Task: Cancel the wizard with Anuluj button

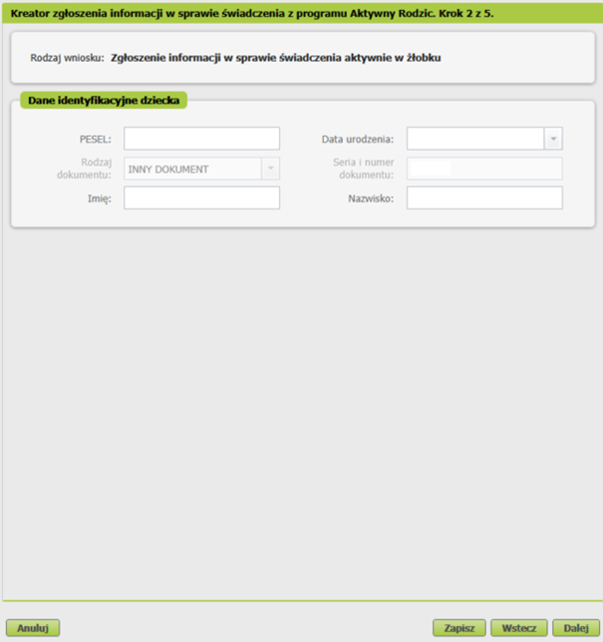Action: [x=33, y=628]
